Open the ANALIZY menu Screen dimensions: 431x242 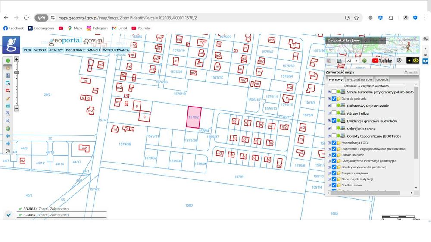click(x=56, y=50)
